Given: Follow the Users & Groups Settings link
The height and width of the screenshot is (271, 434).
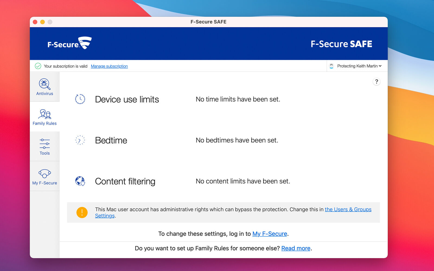Looking at the screenshot, I should 348,209.
